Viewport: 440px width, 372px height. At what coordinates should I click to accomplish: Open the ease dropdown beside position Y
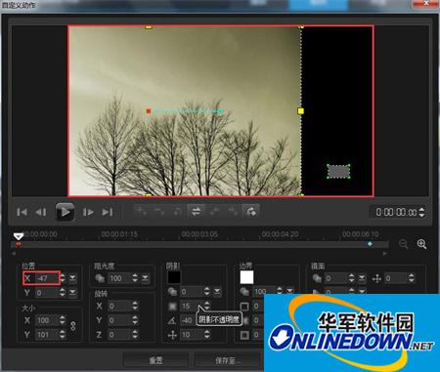tap(72, 293)
